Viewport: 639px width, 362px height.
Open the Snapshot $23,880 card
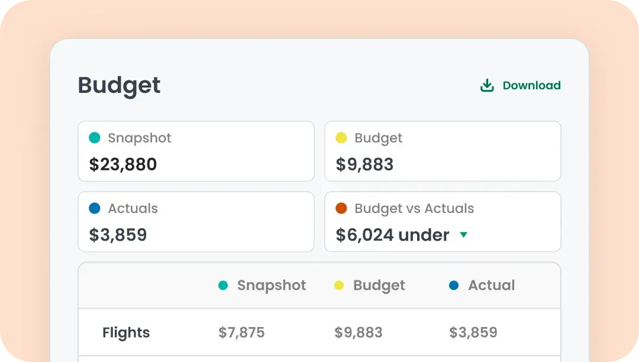[x=196, y=151]
